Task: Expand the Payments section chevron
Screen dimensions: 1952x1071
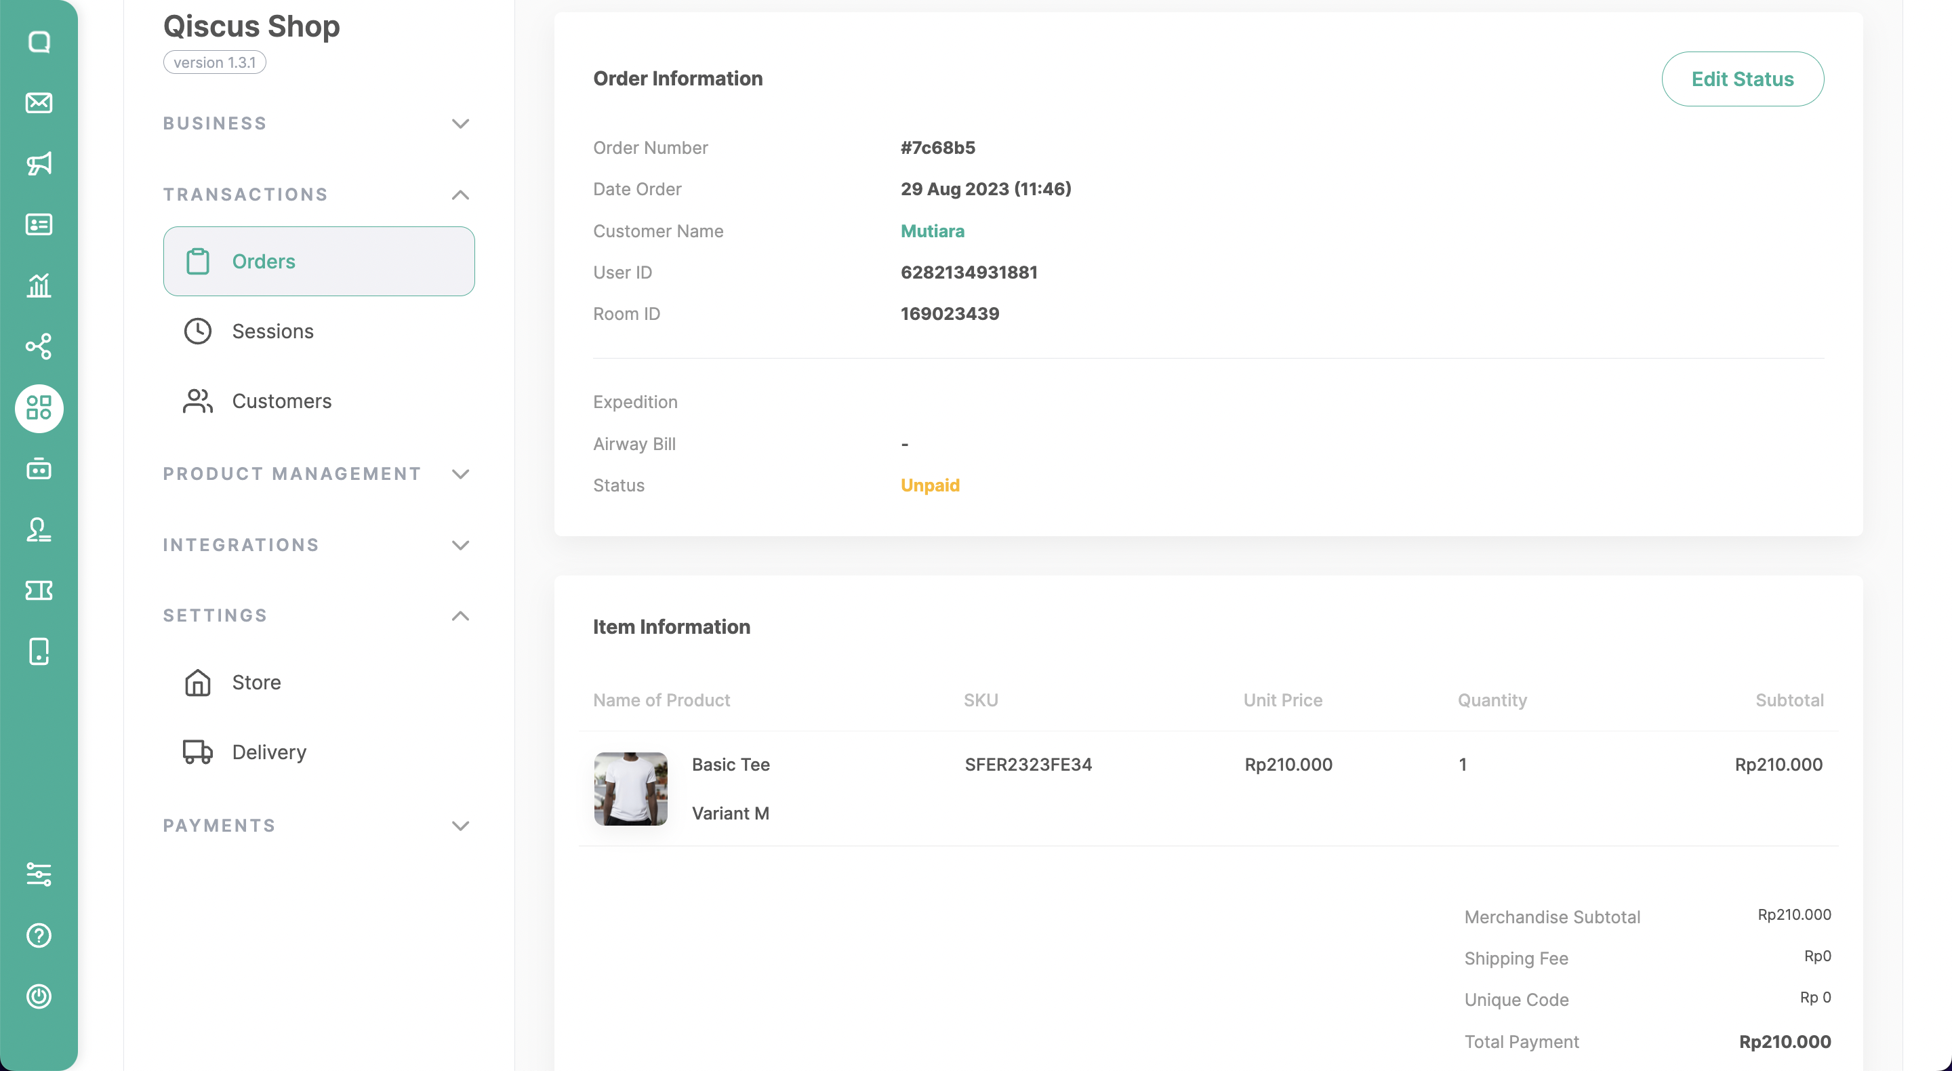Action: click(x=460, y=826)
